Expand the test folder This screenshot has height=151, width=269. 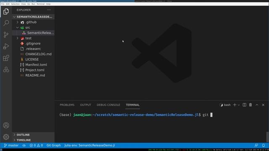(x=33, y=38)
